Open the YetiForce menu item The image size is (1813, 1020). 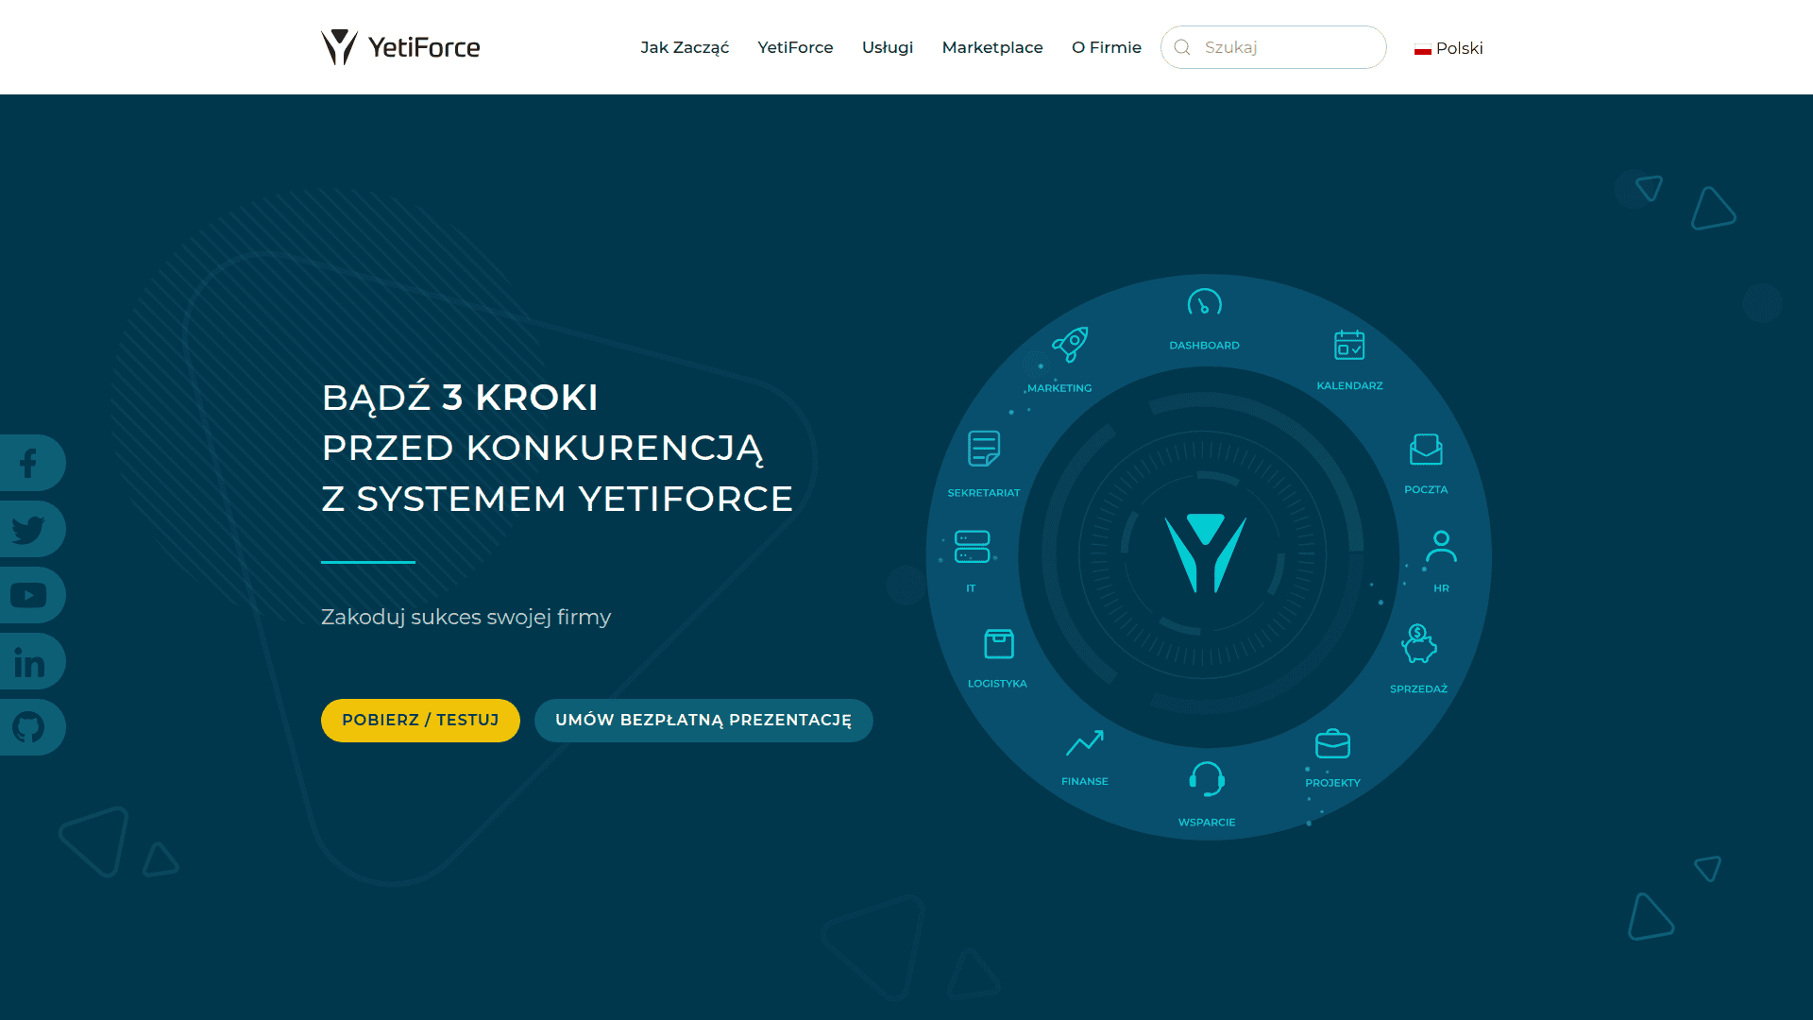point(795,47)
